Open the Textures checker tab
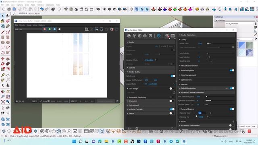Screen dimensions: 258x145 pyautogui.click(x=150, y=36)
